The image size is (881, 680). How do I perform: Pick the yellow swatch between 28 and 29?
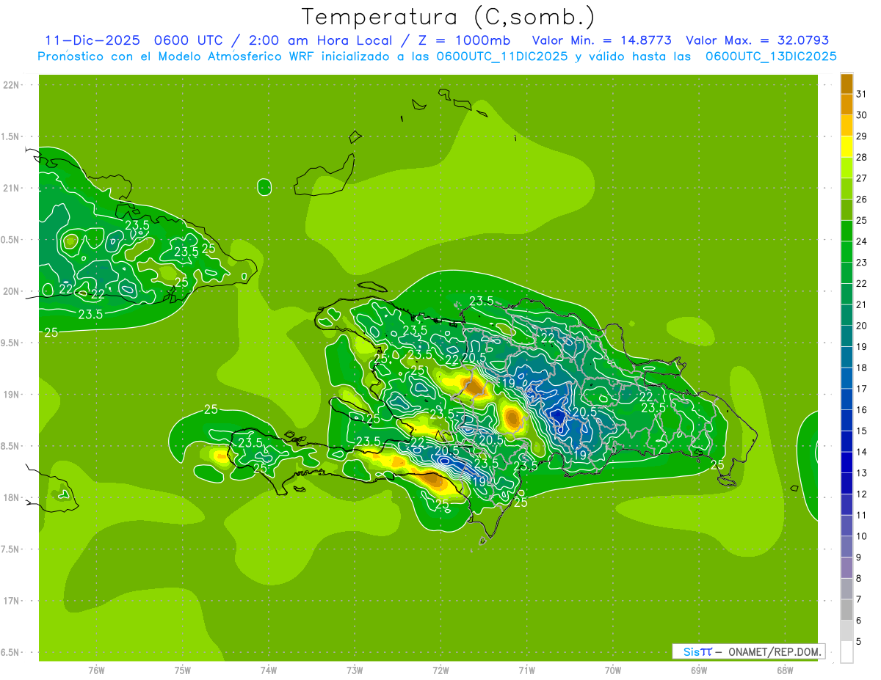846,147
